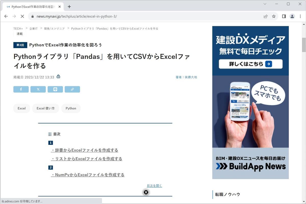Viewport: 306px width, 204px height.
Task: View site security lock info
Action: (x=32, y=16)
